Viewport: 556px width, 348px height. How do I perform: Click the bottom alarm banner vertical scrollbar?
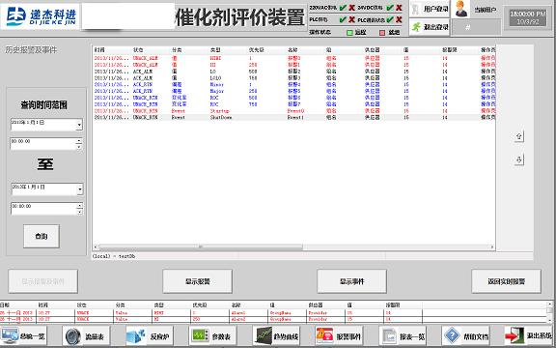549,312
